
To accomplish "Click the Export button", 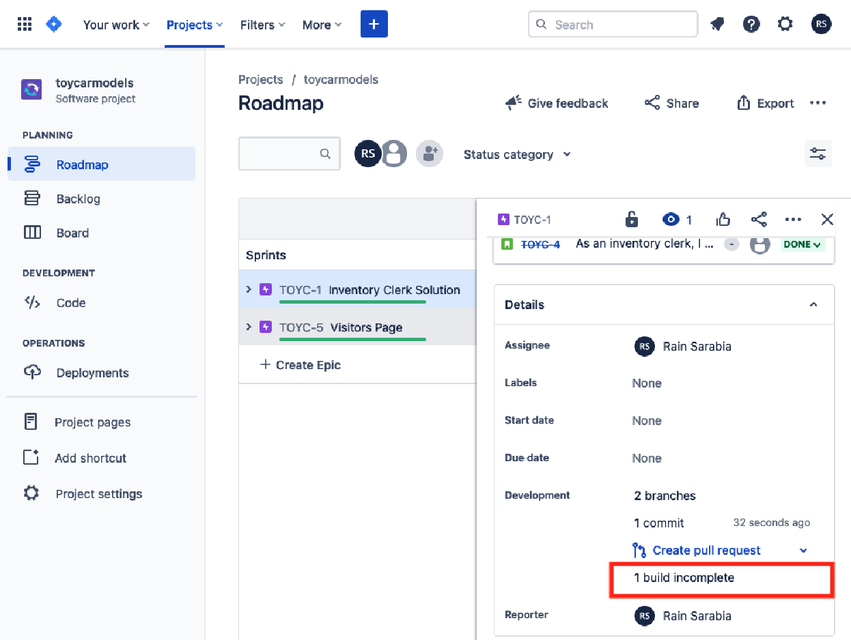I will 765,103.
